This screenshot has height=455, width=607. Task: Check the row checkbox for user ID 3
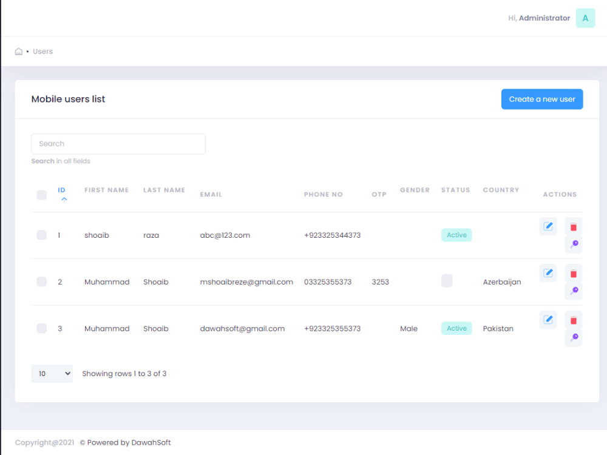coord(41,328)
